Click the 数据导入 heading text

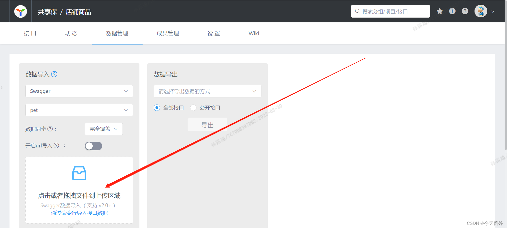(x=37, y=75)
